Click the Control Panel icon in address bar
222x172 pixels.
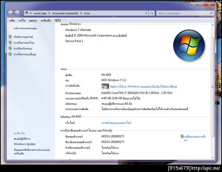pos(27,13)
